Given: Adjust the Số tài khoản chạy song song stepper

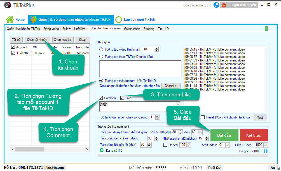Looking at the screenshot, I should coord(157,117).
